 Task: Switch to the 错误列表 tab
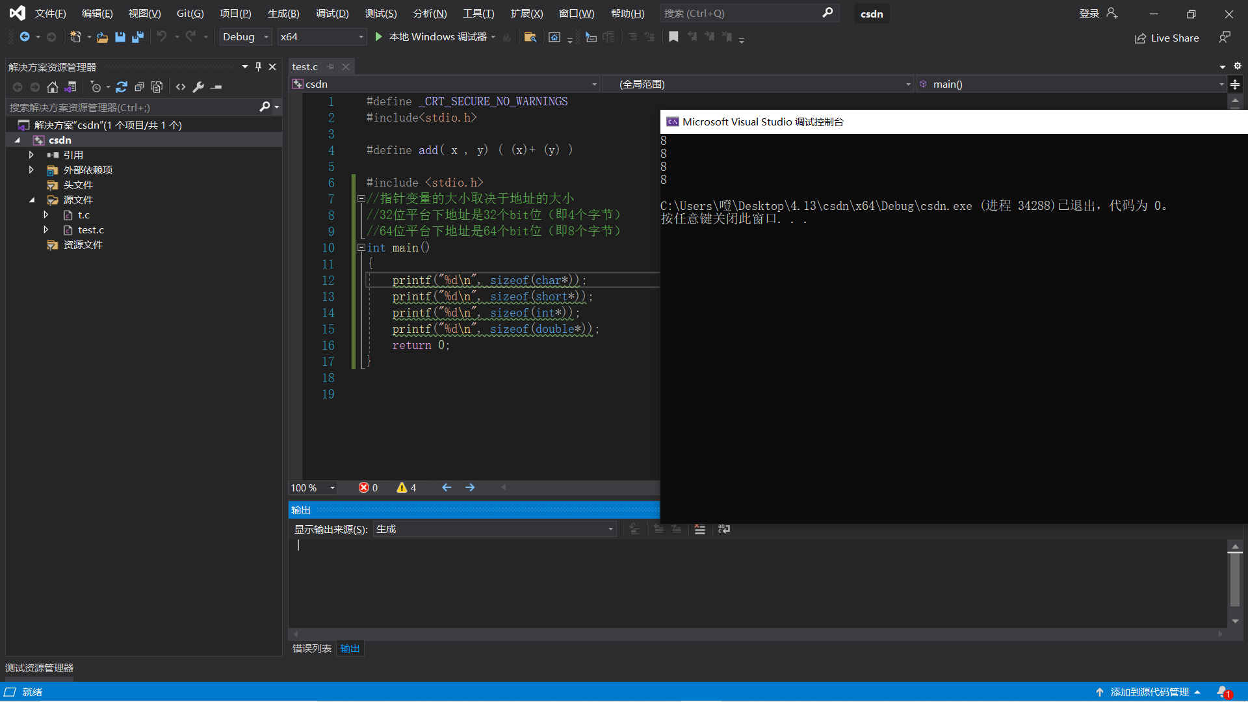click(x=311, y=649)
